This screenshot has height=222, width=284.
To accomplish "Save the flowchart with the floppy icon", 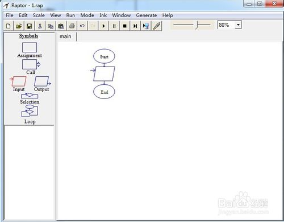I will click(x=30, y=26).
